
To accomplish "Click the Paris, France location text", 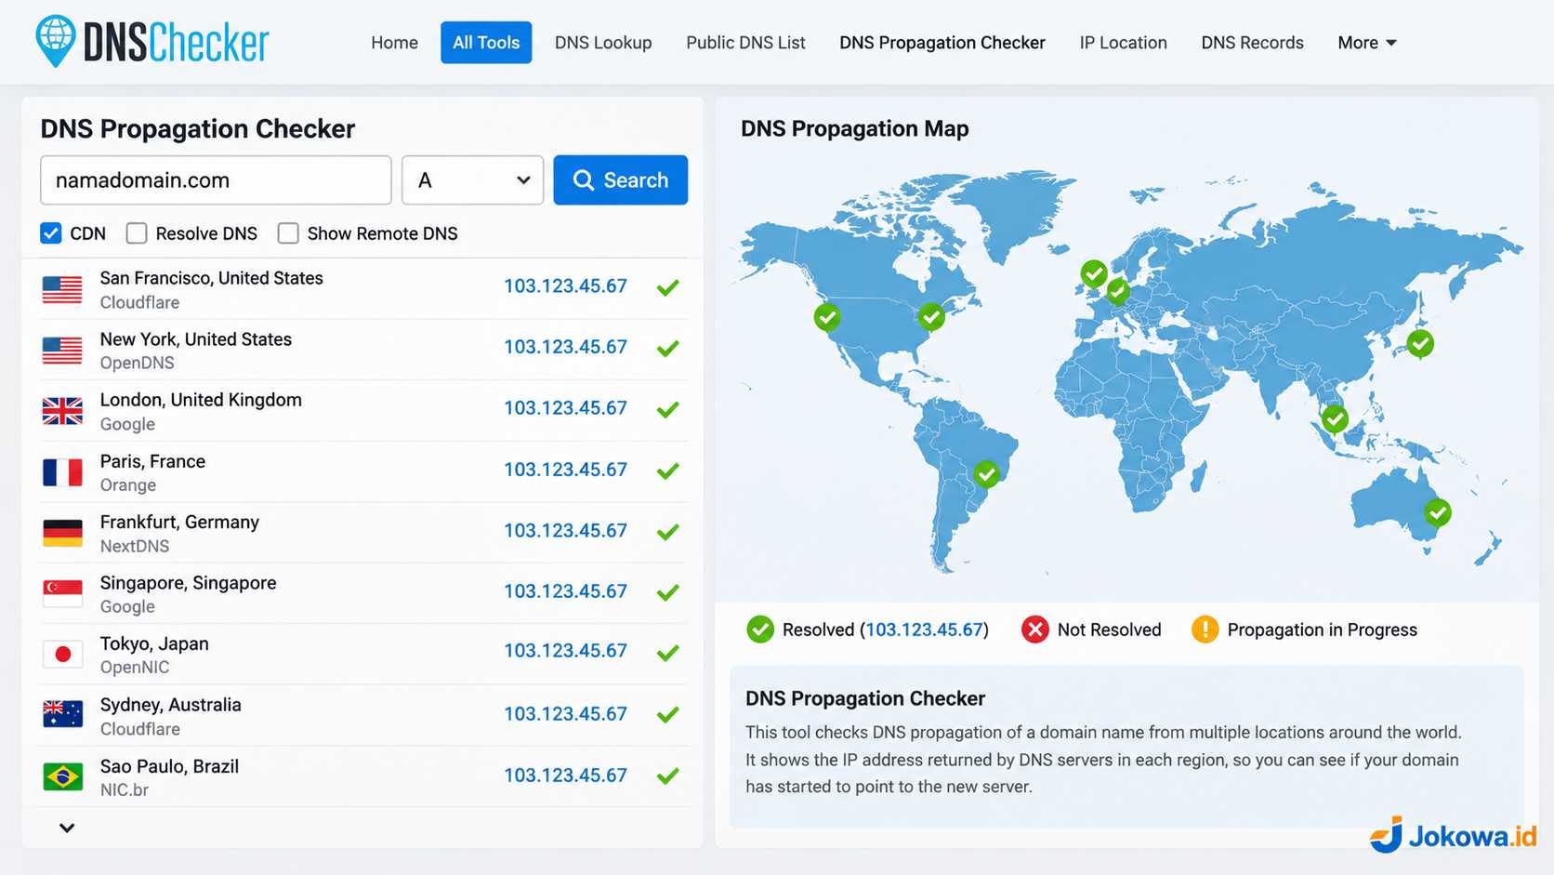I will (152, 461).
